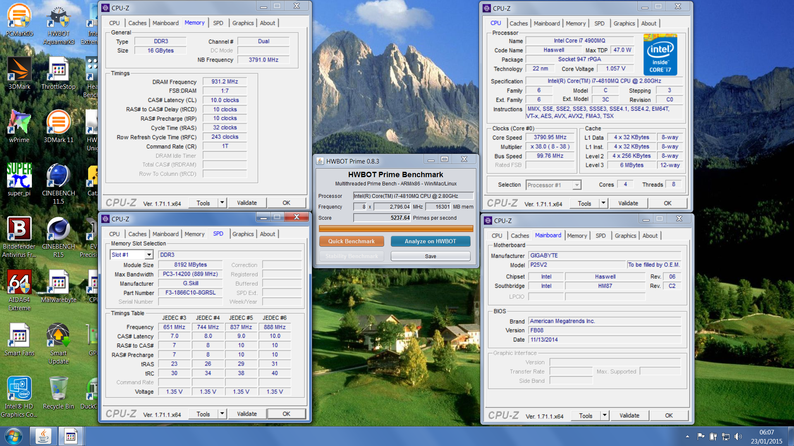Launch wPrime desktop shortcut
794x446 pixels.
point(19,126)
